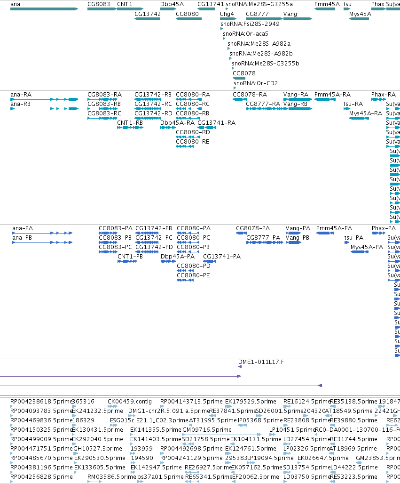
Task: Click snoRNA:Psi28S-2949 label
Action: click(250, 24)
